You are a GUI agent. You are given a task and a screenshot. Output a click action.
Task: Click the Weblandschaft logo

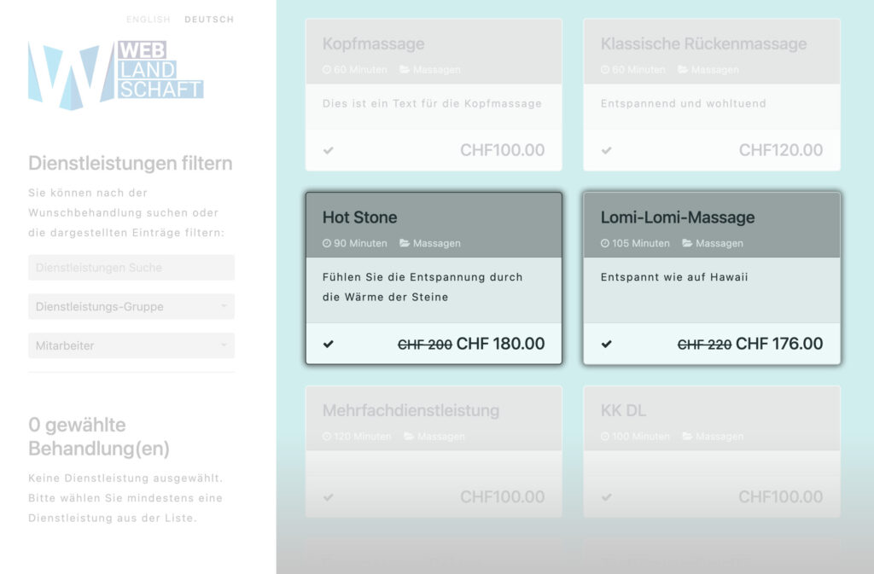tap(115, 75)
